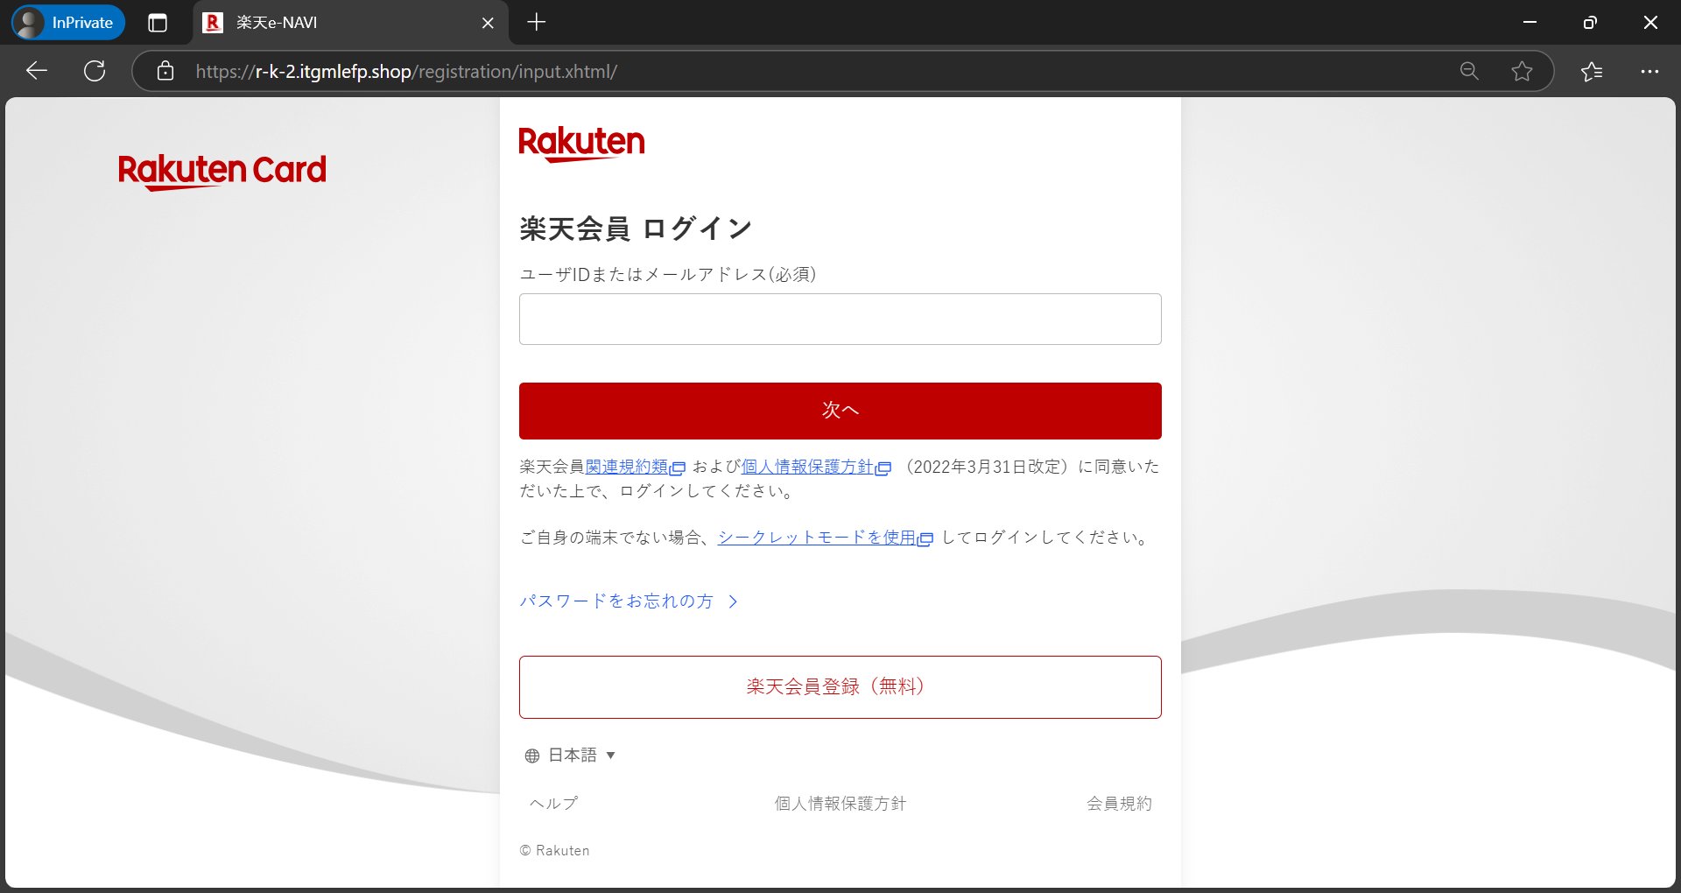The image size is (1681, 893).
Task: Click the address bar URL
Action: click(406, 72)
